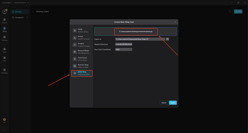Select the Completed tasks tab
This screenshot has width=248, height=133.
point(20,17)
